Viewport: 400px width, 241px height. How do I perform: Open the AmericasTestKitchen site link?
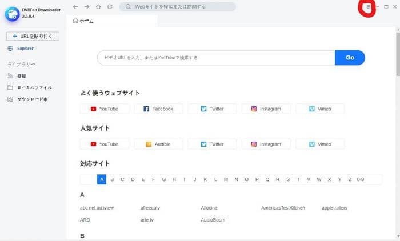tap(283, 208)
